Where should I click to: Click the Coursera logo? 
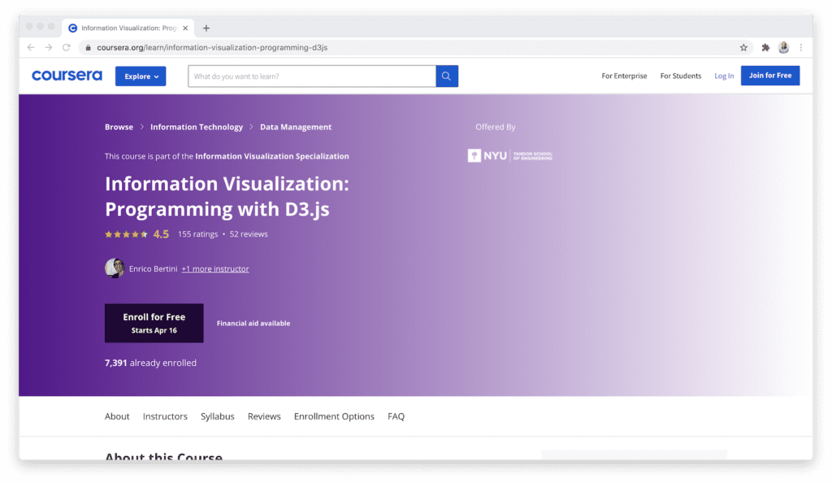(x=67, y=76)
